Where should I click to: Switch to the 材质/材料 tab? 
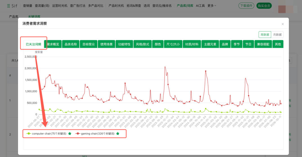coord(192,44)
